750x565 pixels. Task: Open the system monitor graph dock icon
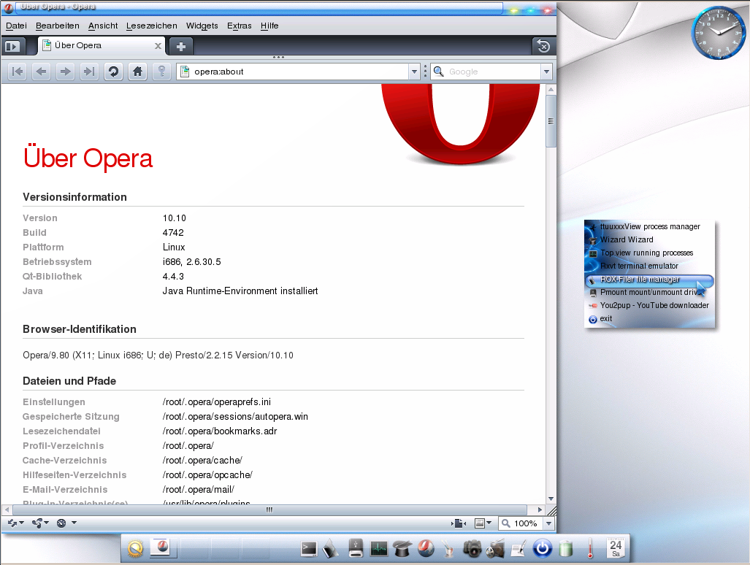pyautogui.click(x=379, y=549)
